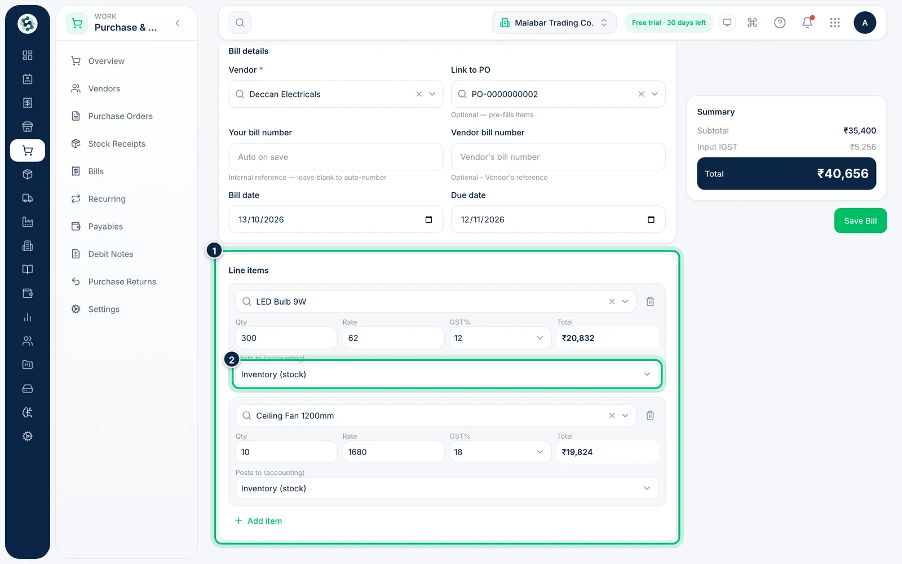Open Purchase Returns in the sidebar
This screenshot has height=564, width=902.
(122, 281)
